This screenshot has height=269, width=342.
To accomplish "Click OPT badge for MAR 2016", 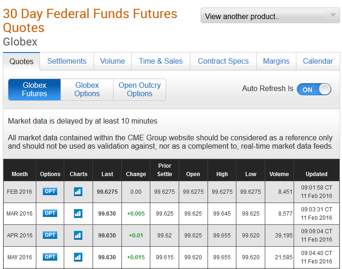I will click(x=50, y=213).
